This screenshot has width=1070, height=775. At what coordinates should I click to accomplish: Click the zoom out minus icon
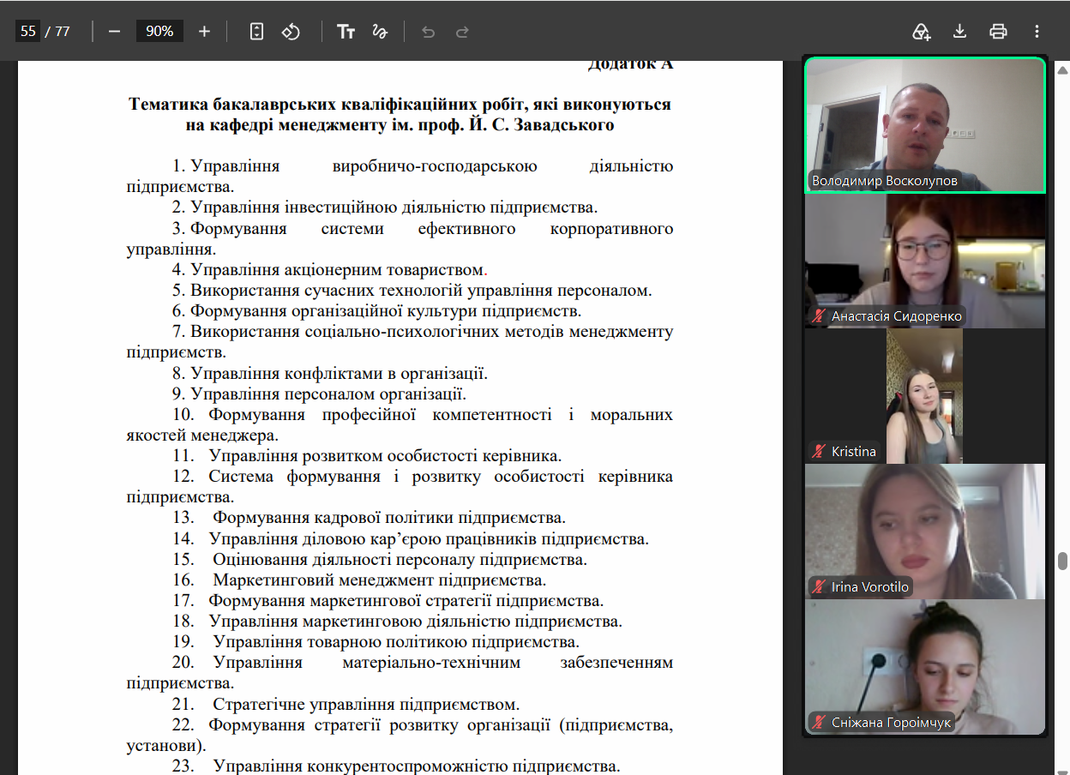pos(114,32)
